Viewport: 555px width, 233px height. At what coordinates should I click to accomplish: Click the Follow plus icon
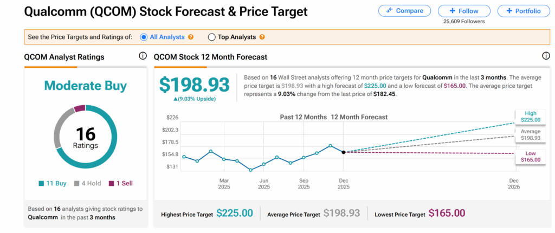pyautogui.click(x=452, y=11)
